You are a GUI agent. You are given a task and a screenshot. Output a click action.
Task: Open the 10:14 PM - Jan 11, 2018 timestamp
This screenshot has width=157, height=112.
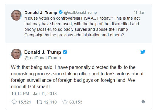[34, 94]
